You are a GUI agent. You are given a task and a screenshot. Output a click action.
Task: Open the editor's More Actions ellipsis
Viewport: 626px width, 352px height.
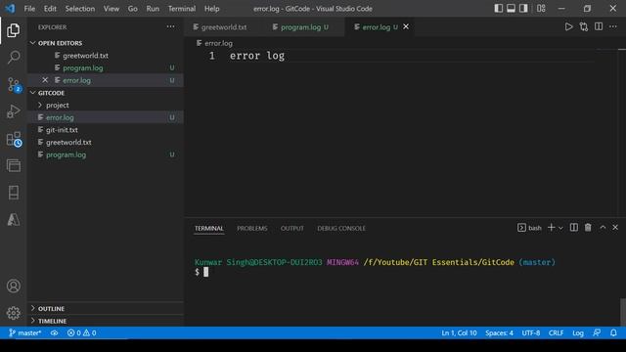point(613,26)
